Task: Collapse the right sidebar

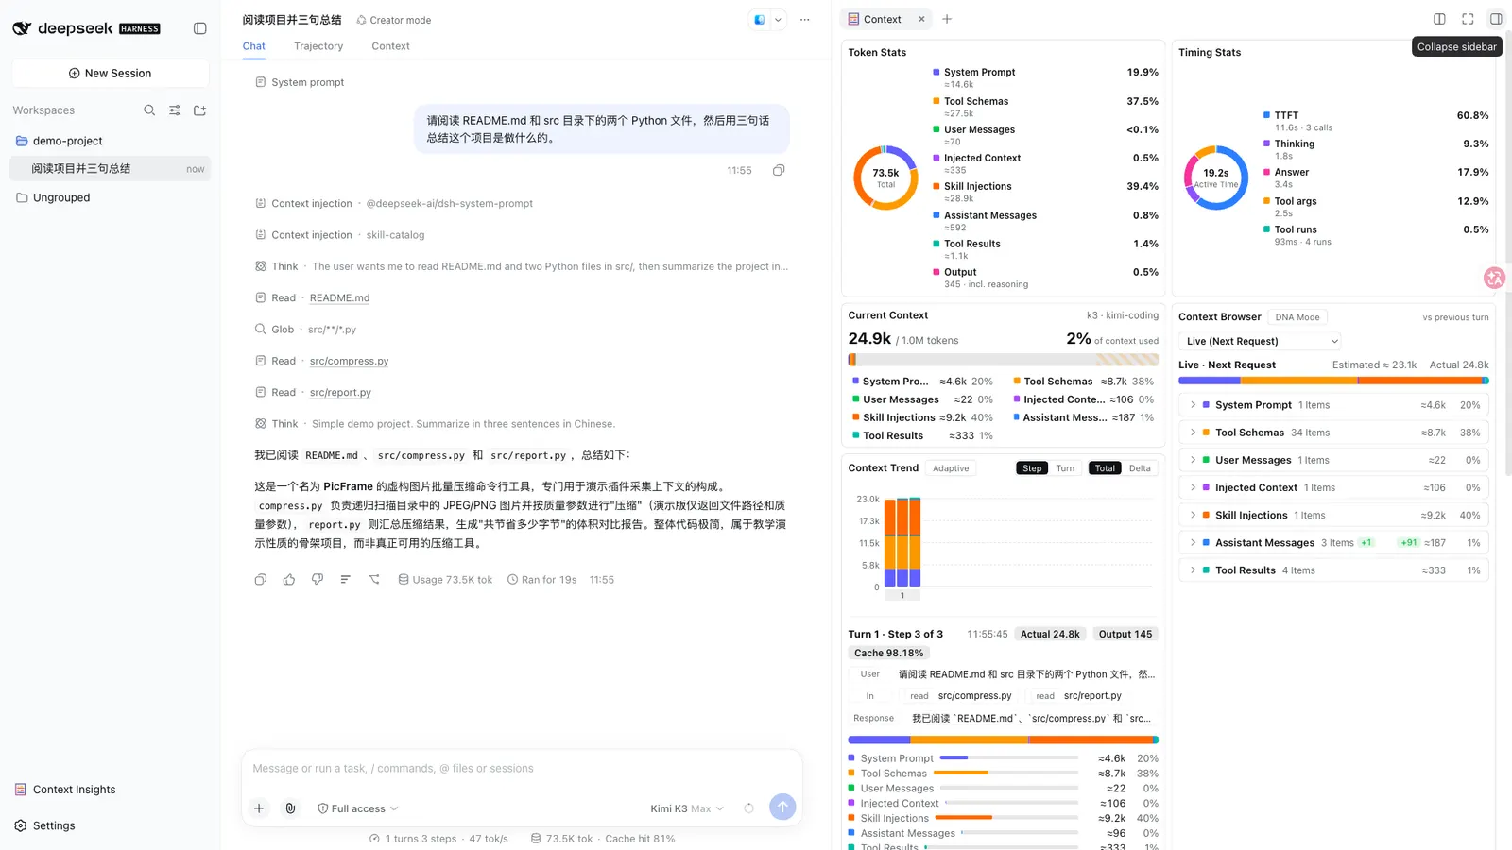Action: pyautogui.click(x=1495, y=19)
